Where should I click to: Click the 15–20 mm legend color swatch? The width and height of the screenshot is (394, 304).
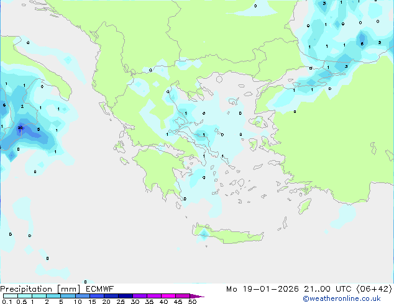click(96, 296)
